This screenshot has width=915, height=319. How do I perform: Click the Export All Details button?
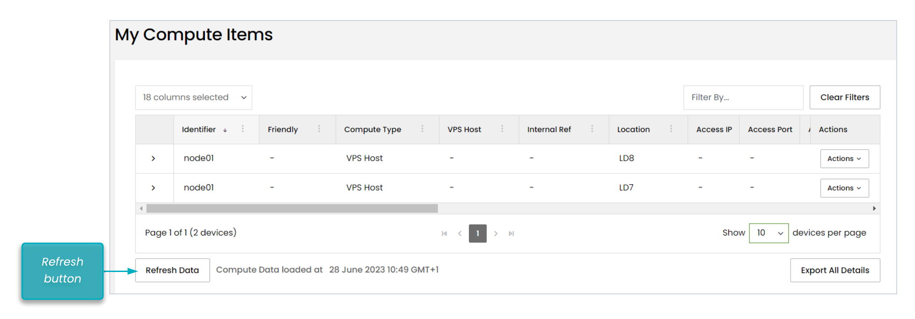[x=835, y=270]
